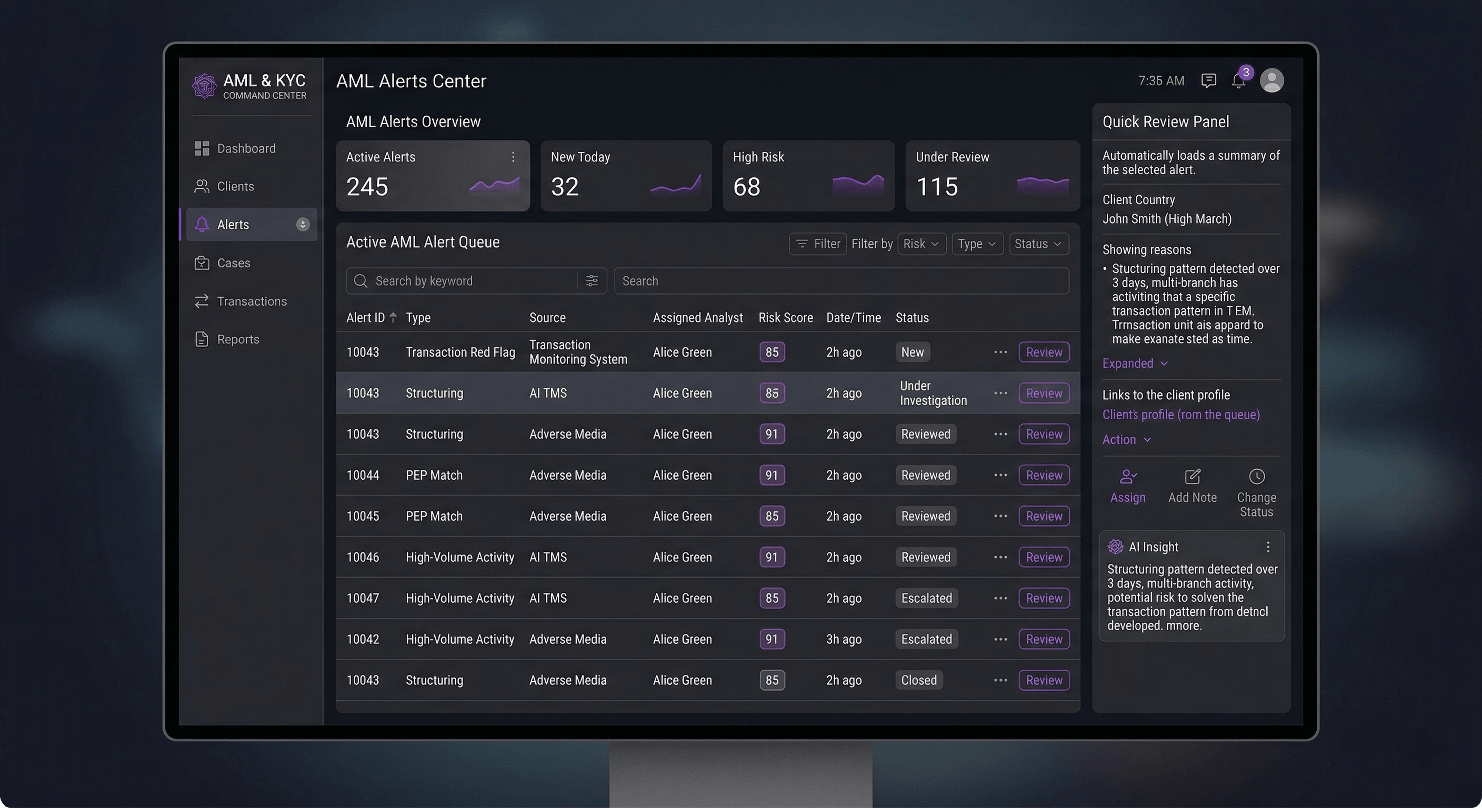The height and width of the screenshot is (808, 1482).
Task: Open the chat messages icon in top bar
Action: coord(1208,81)
